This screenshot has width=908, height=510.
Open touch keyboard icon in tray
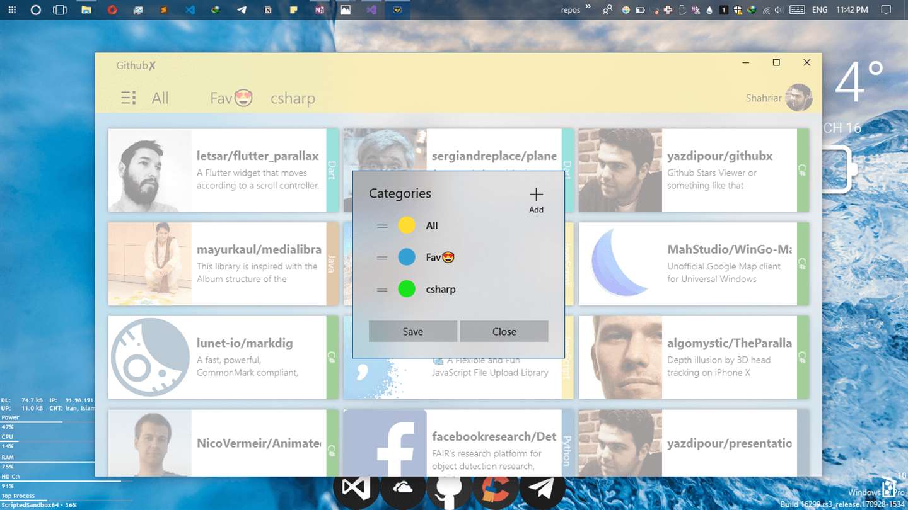[797, 9]
